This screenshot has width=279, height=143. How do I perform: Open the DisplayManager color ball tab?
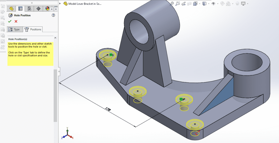[x=47, y=8]
